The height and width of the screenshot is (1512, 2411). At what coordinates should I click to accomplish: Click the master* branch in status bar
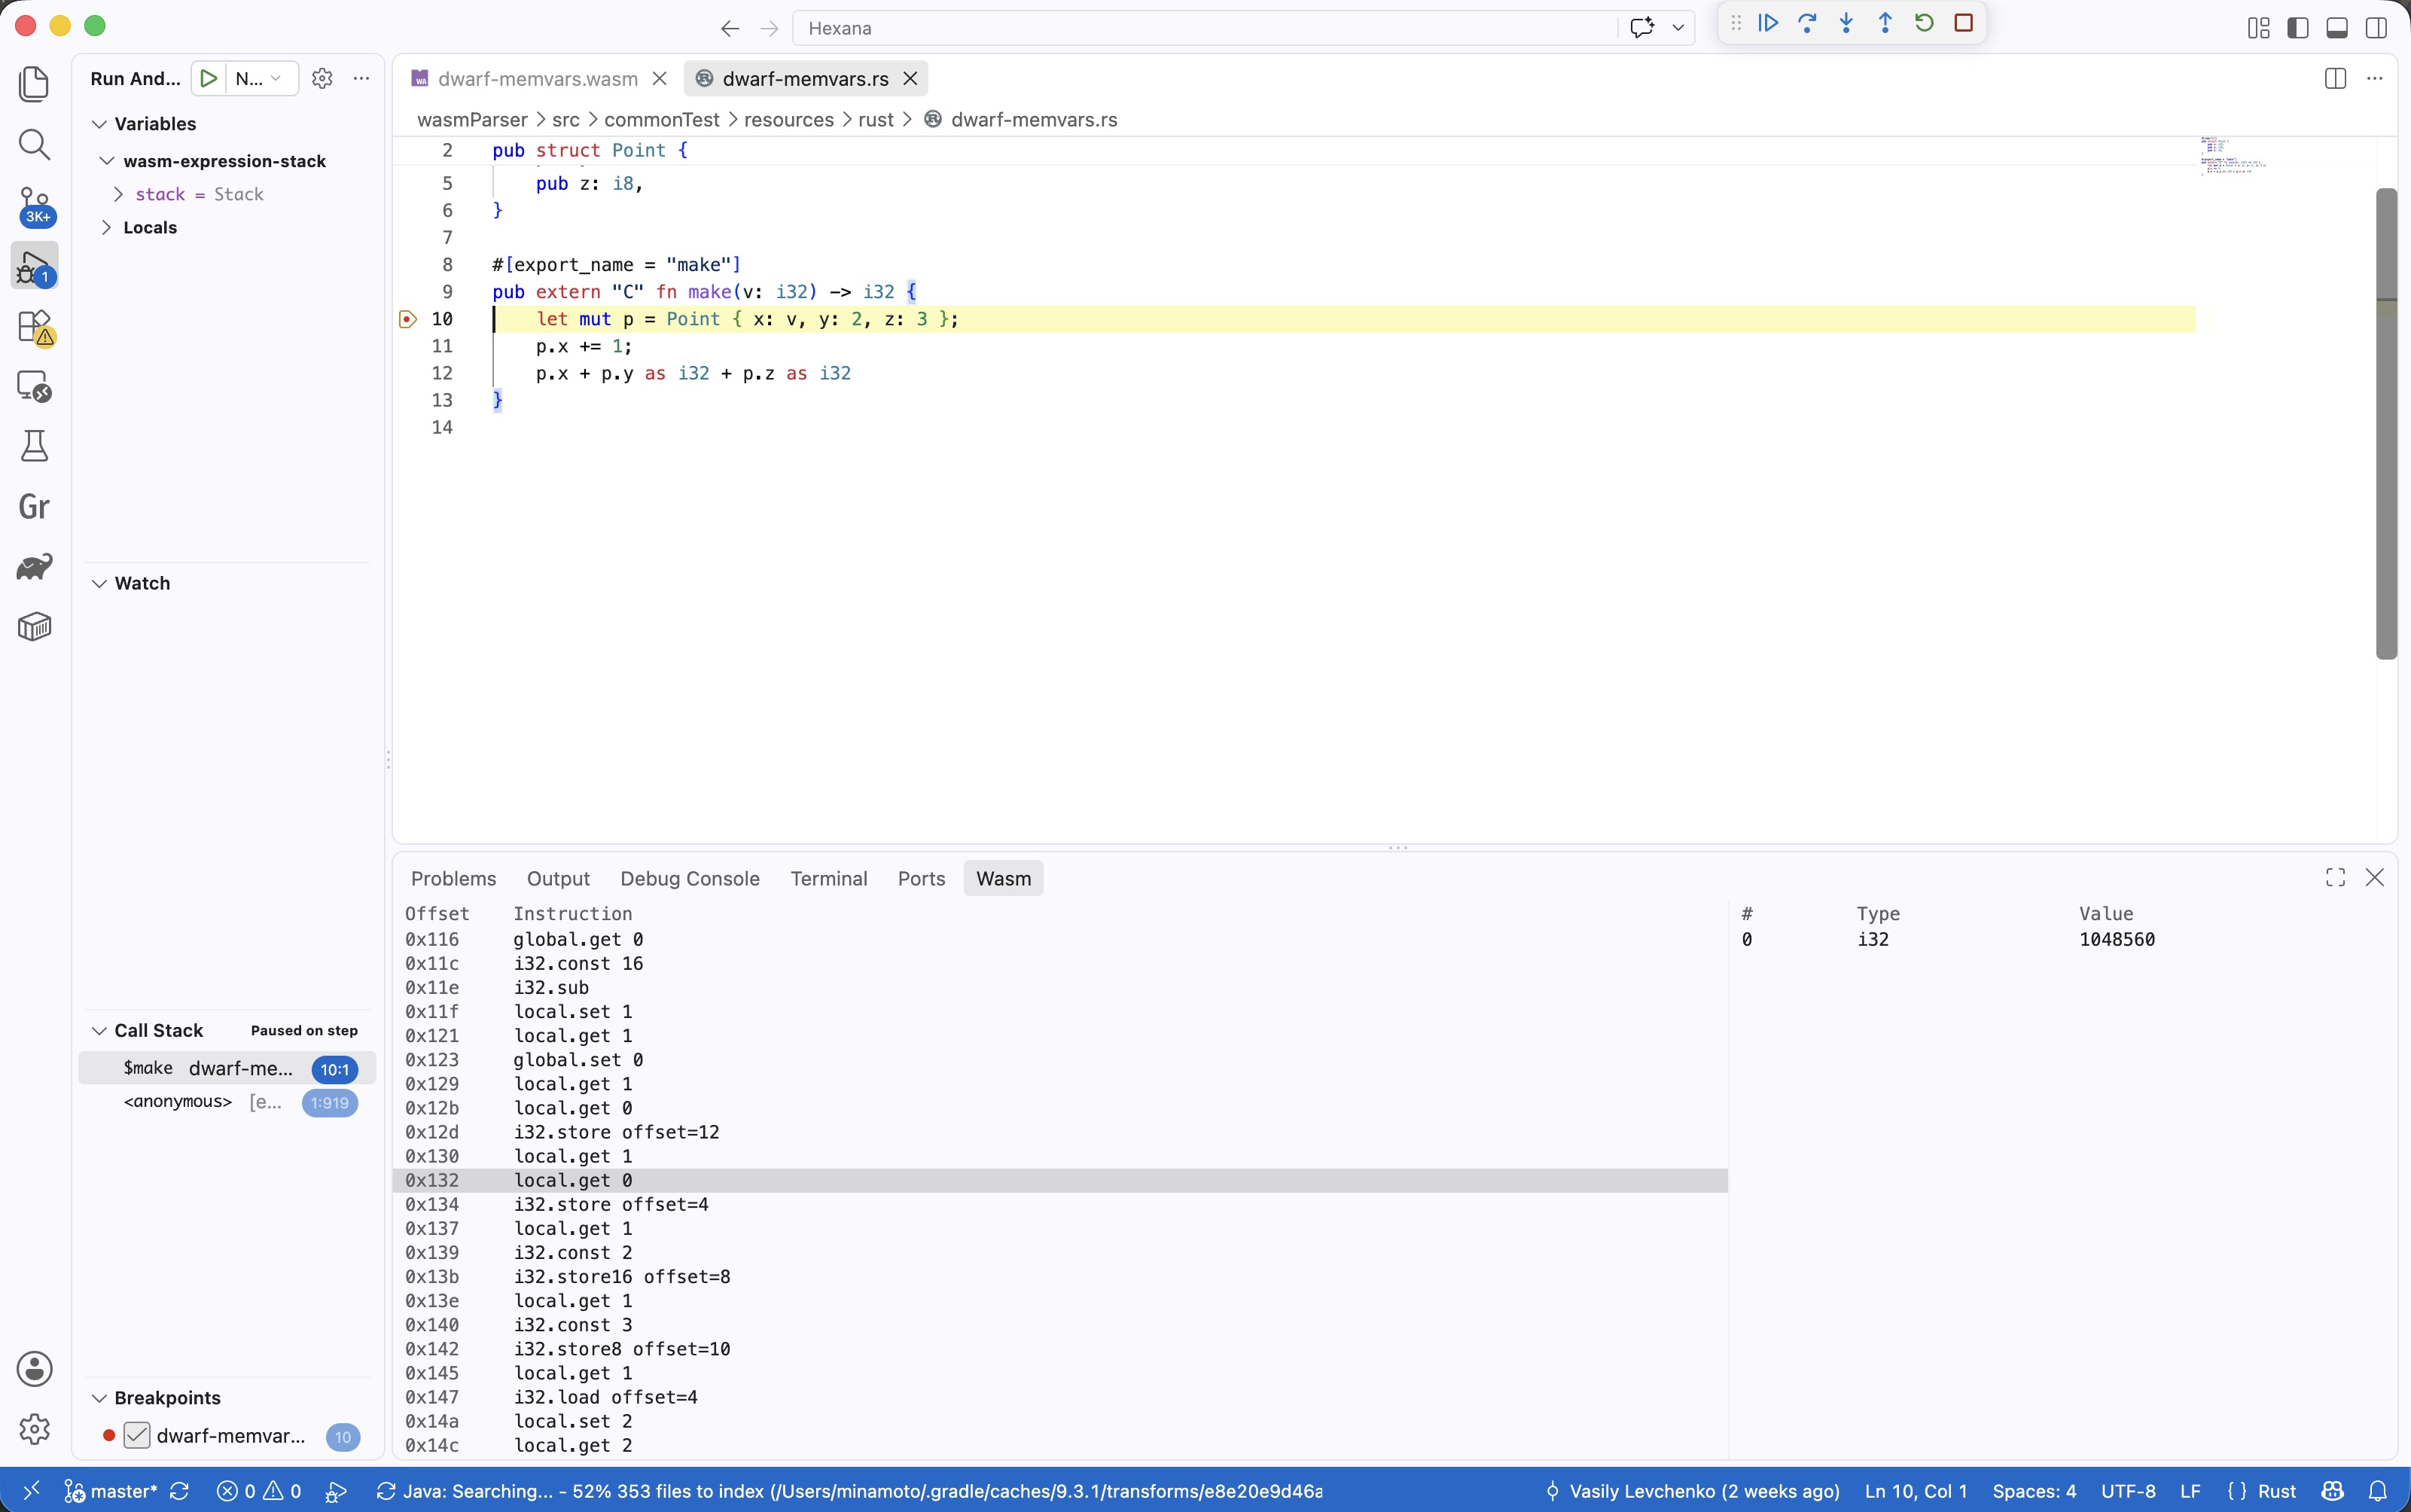coord(111,1491)
